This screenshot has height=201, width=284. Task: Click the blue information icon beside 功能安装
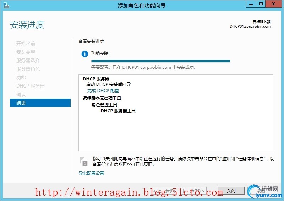pyautogui.click(x=85, y=54)
